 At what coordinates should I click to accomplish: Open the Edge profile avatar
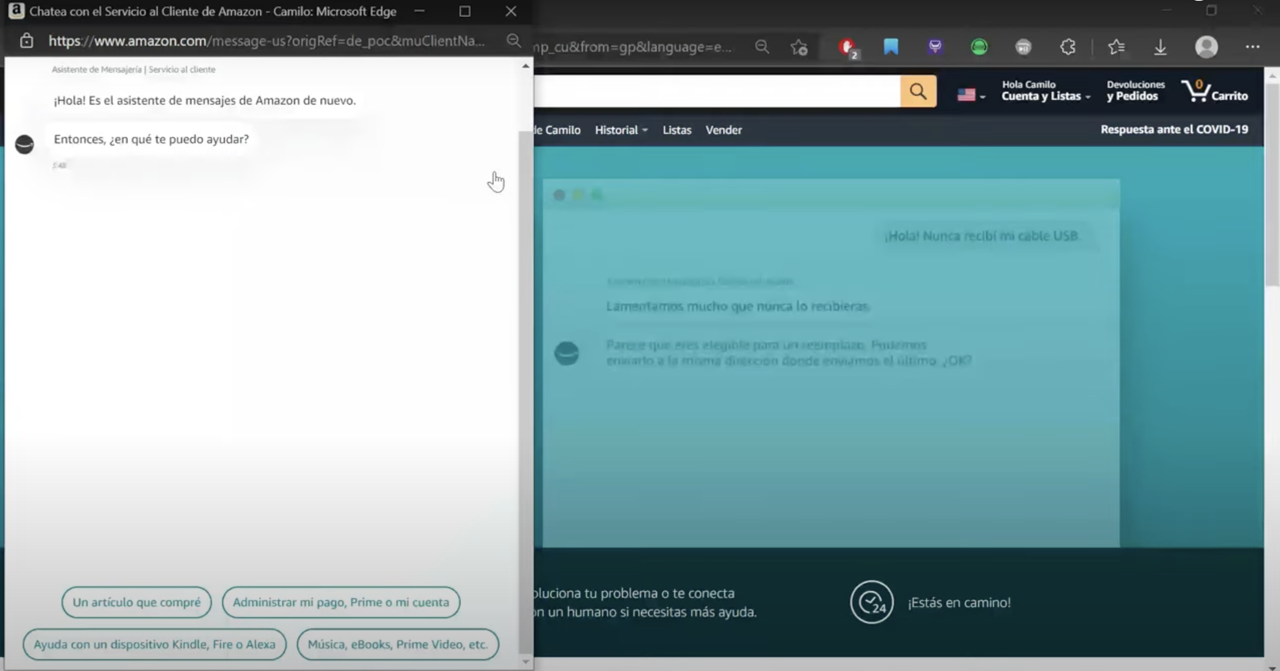[x=1206, y=47]
